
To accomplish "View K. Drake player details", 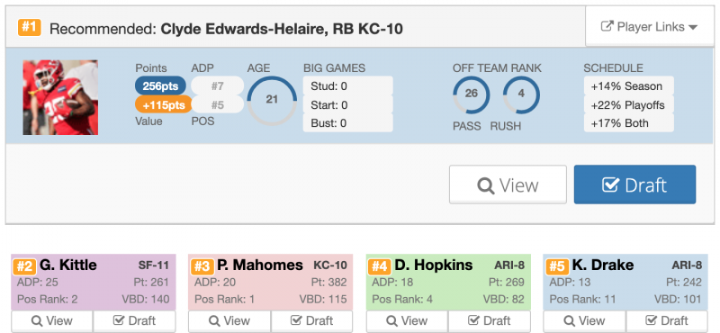I will [x=584, y=320].
